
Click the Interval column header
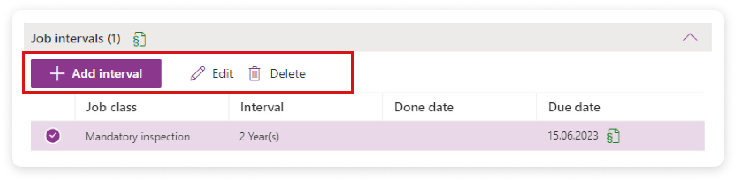[262, 107]
